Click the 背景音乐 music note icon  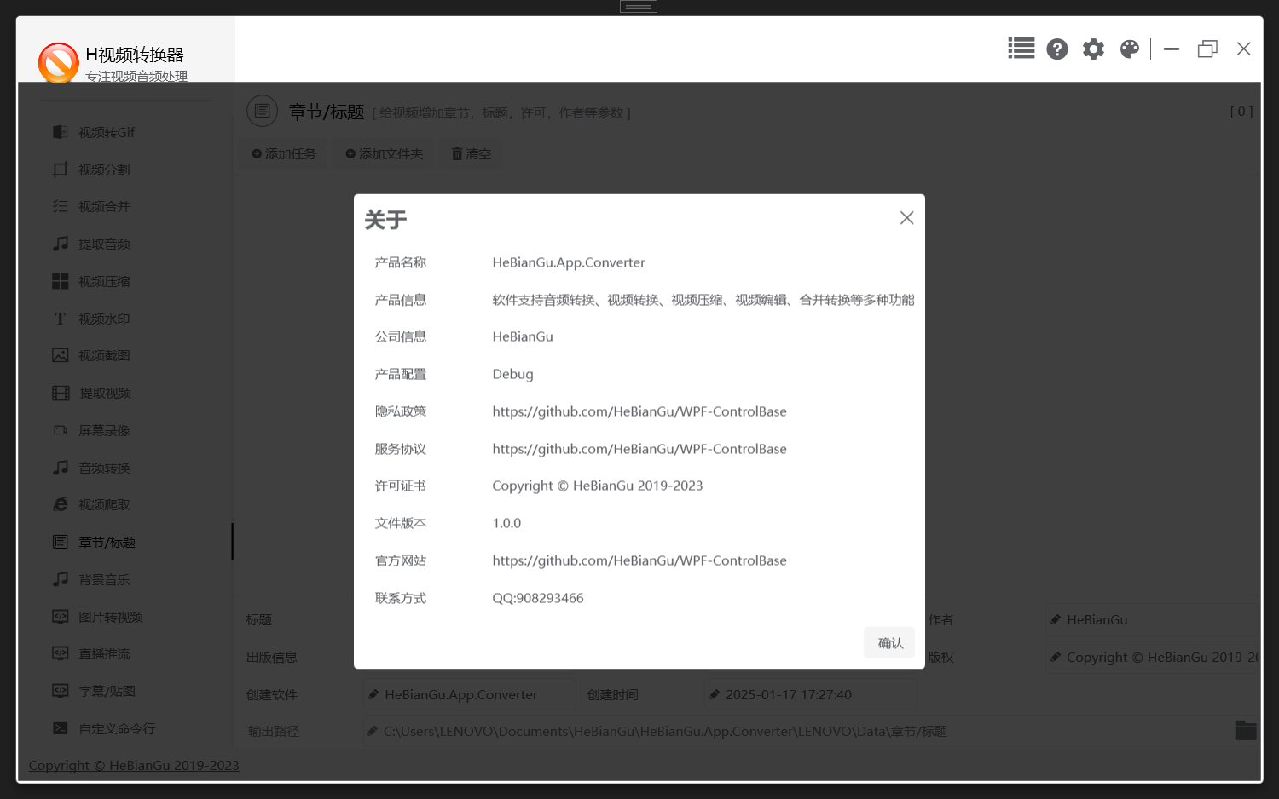61,579
